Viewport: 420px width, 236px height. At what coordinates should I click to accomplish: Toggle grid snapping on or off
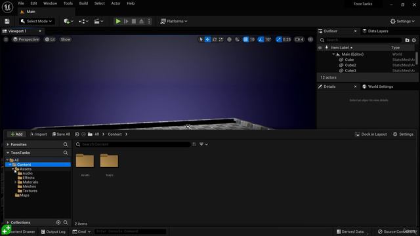(245, 39)
